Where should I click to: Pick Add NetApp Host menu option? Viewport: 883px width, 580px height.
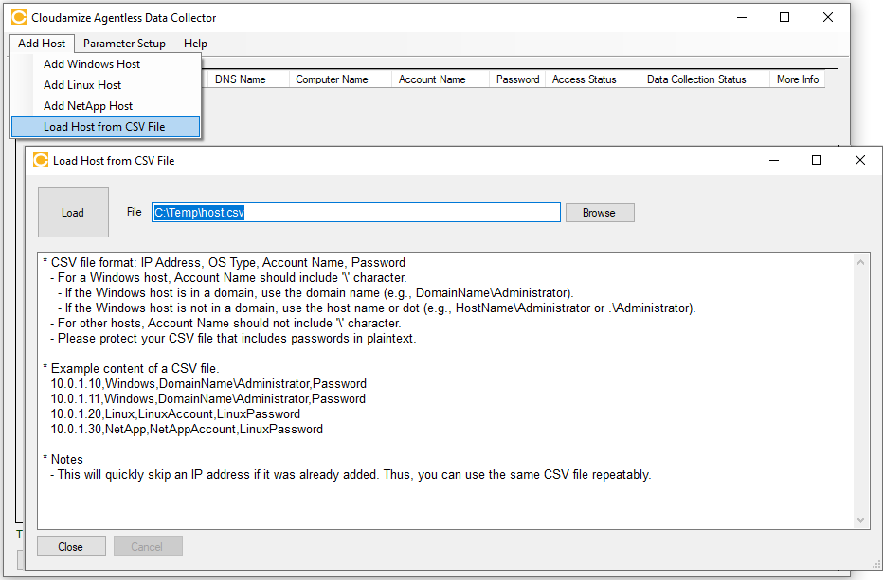pos(88,106)
